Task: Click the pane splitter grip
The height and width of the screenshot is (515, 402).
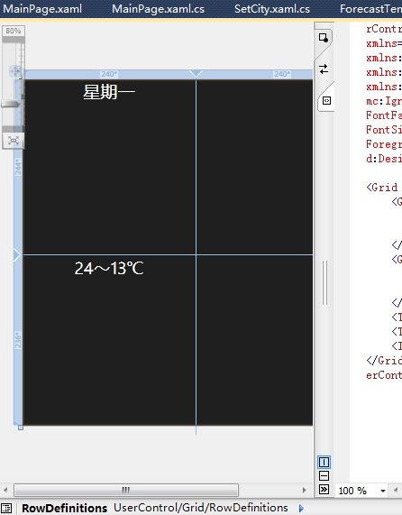Action: (324, 282)
